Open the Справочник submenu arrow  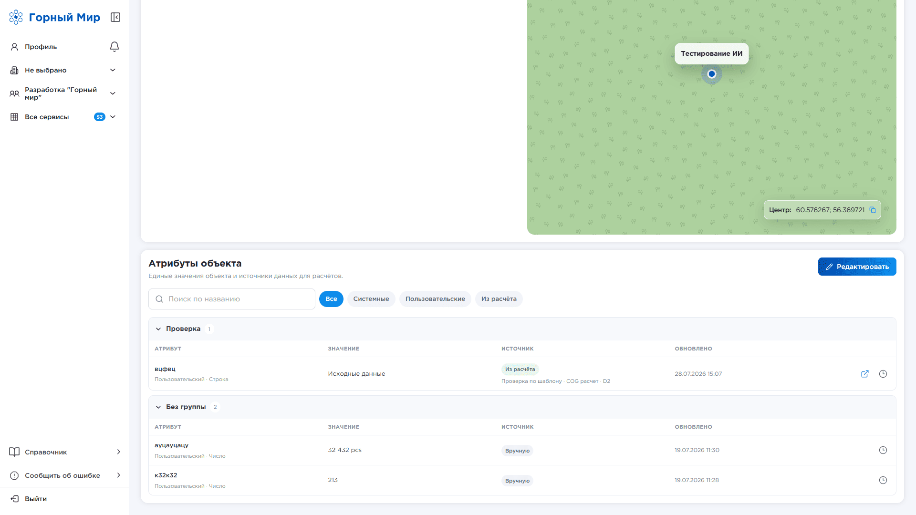coord(119,452)
